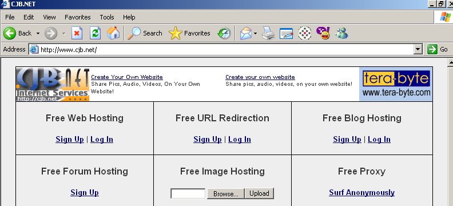Click Browse to choose an image
The width and height of the screenshot is (453, 206).
225,193
